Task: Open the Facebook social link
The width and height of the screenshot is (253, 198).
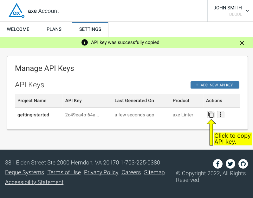Action: (218, 164)
